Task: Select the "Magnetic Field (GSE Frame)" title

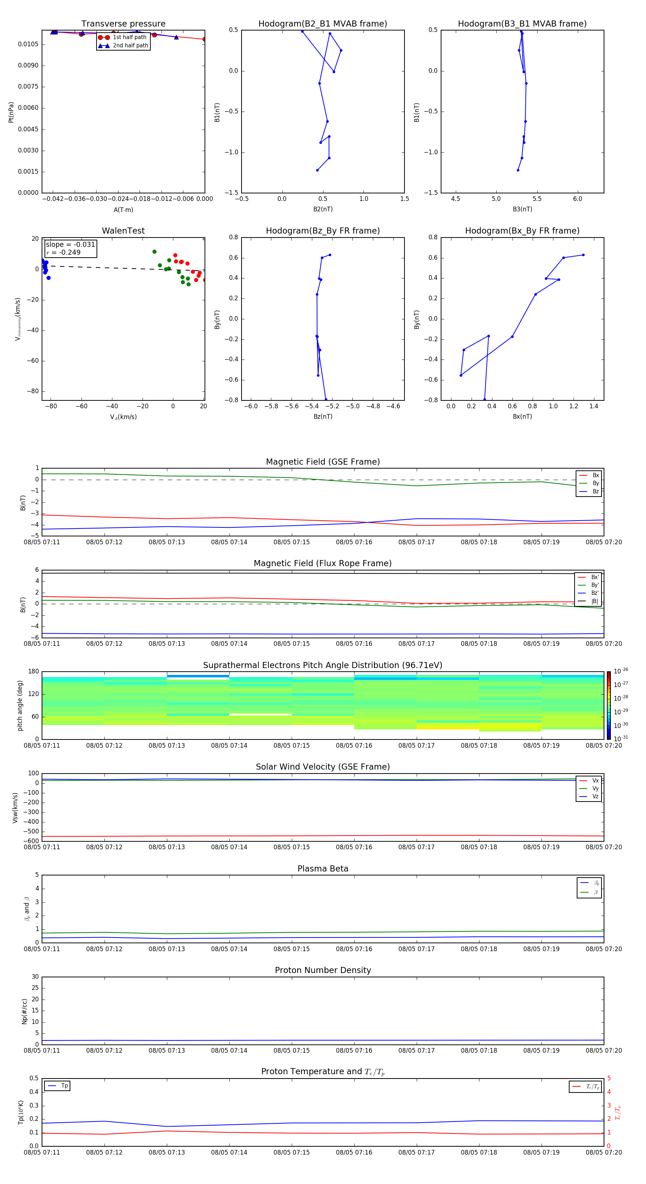Action: pos(323,462)
